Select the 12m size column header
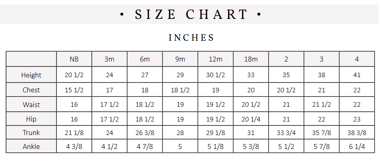This screenshot has height=158, width=379. click(x=215, y=59)
